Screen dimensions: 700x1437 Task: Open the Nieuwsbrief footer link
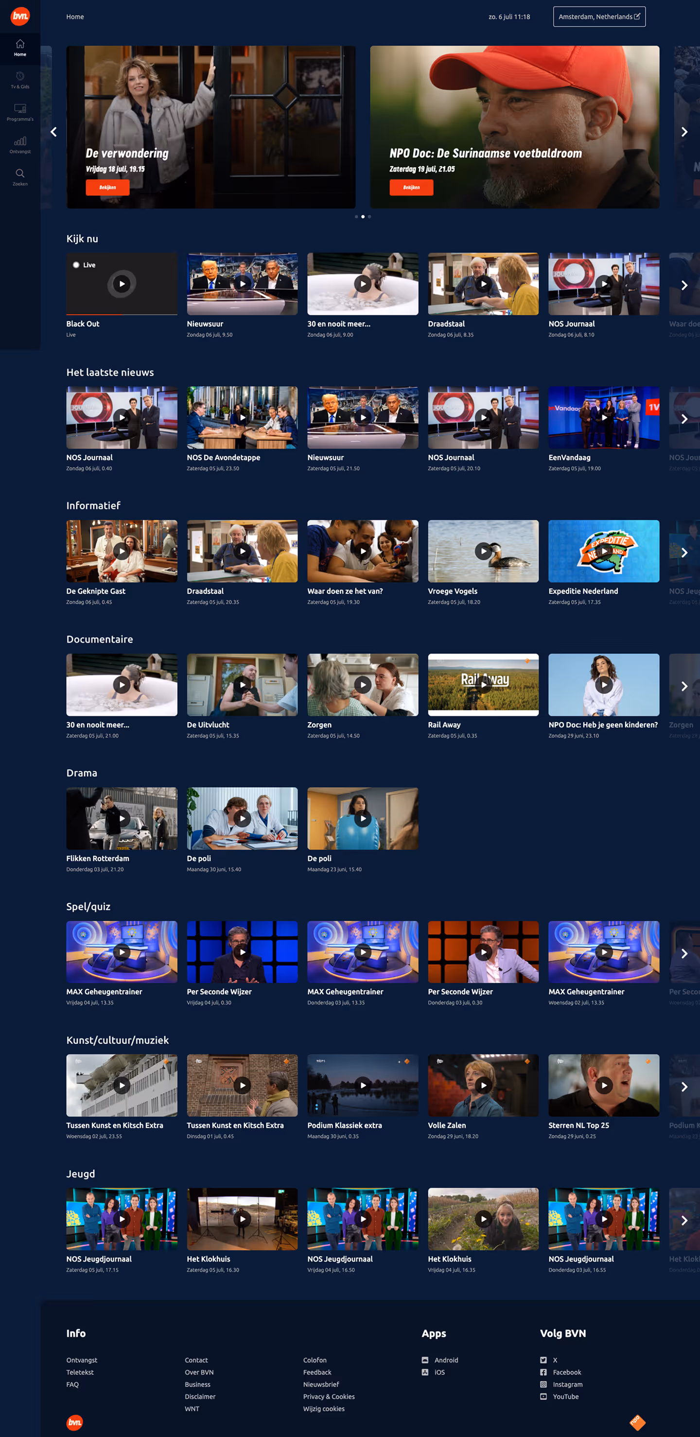click(x=321, y=1385)
